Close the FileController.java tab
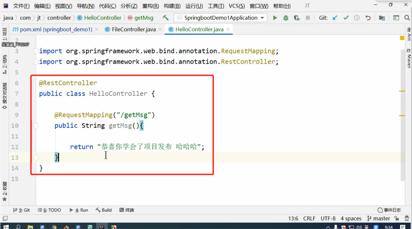 tap(160, 29)
